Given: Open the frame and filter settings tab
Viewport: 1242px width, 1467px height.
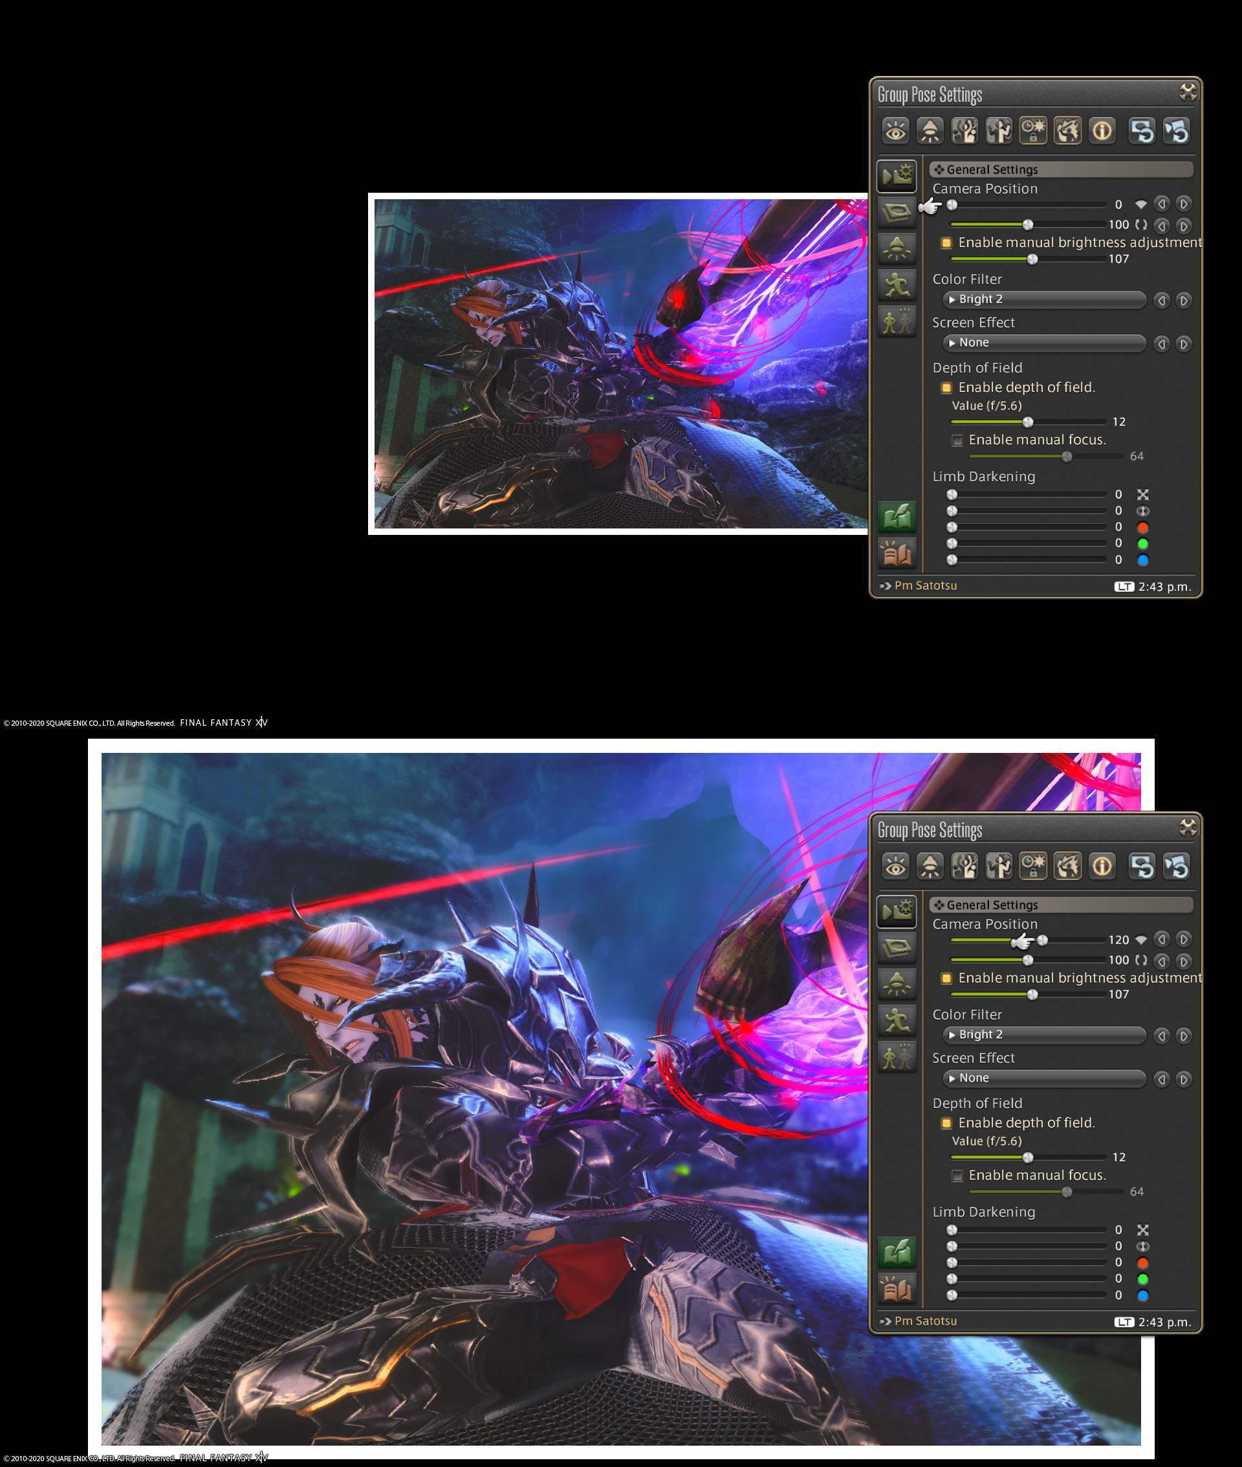Looking at the screenshot, I should tap(897, 212).
